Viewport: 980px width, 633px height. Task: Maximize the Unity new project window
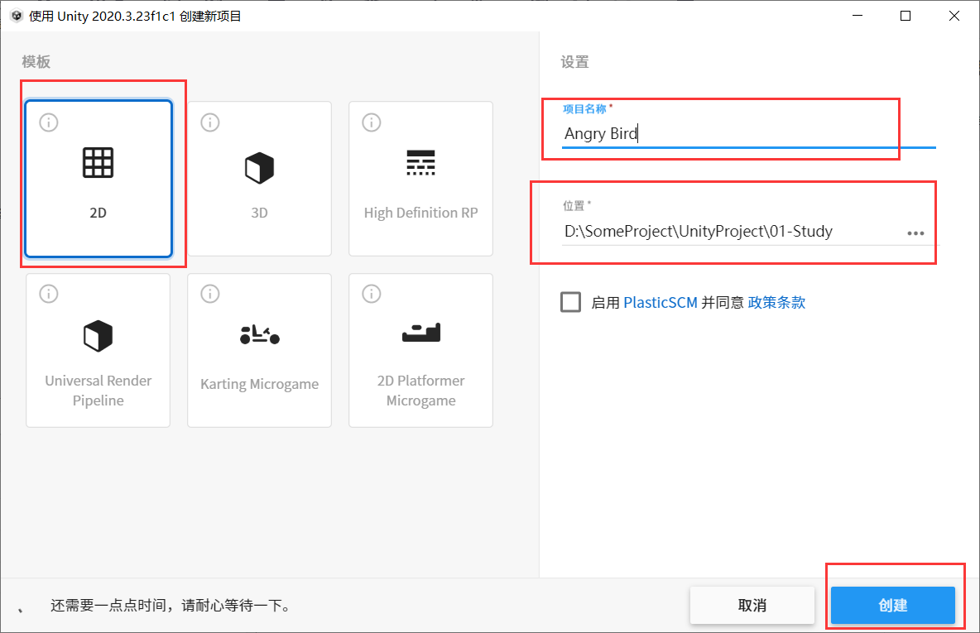[x=905, y=16]
